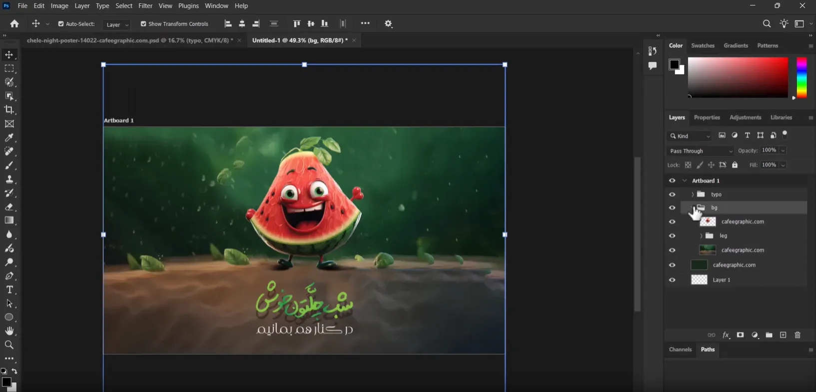816x392 pixels.
Task: Open the Window menu
Action: pos(216,6)
